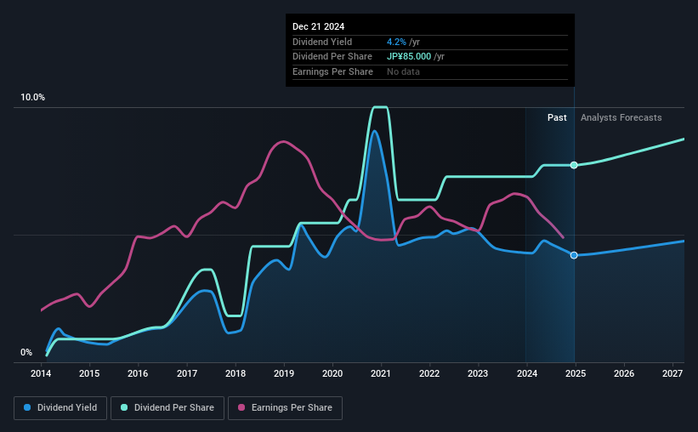This screenshot has width=698, height=432.
Task: Click the 2019 x-axis label
Action: [284, 373]
